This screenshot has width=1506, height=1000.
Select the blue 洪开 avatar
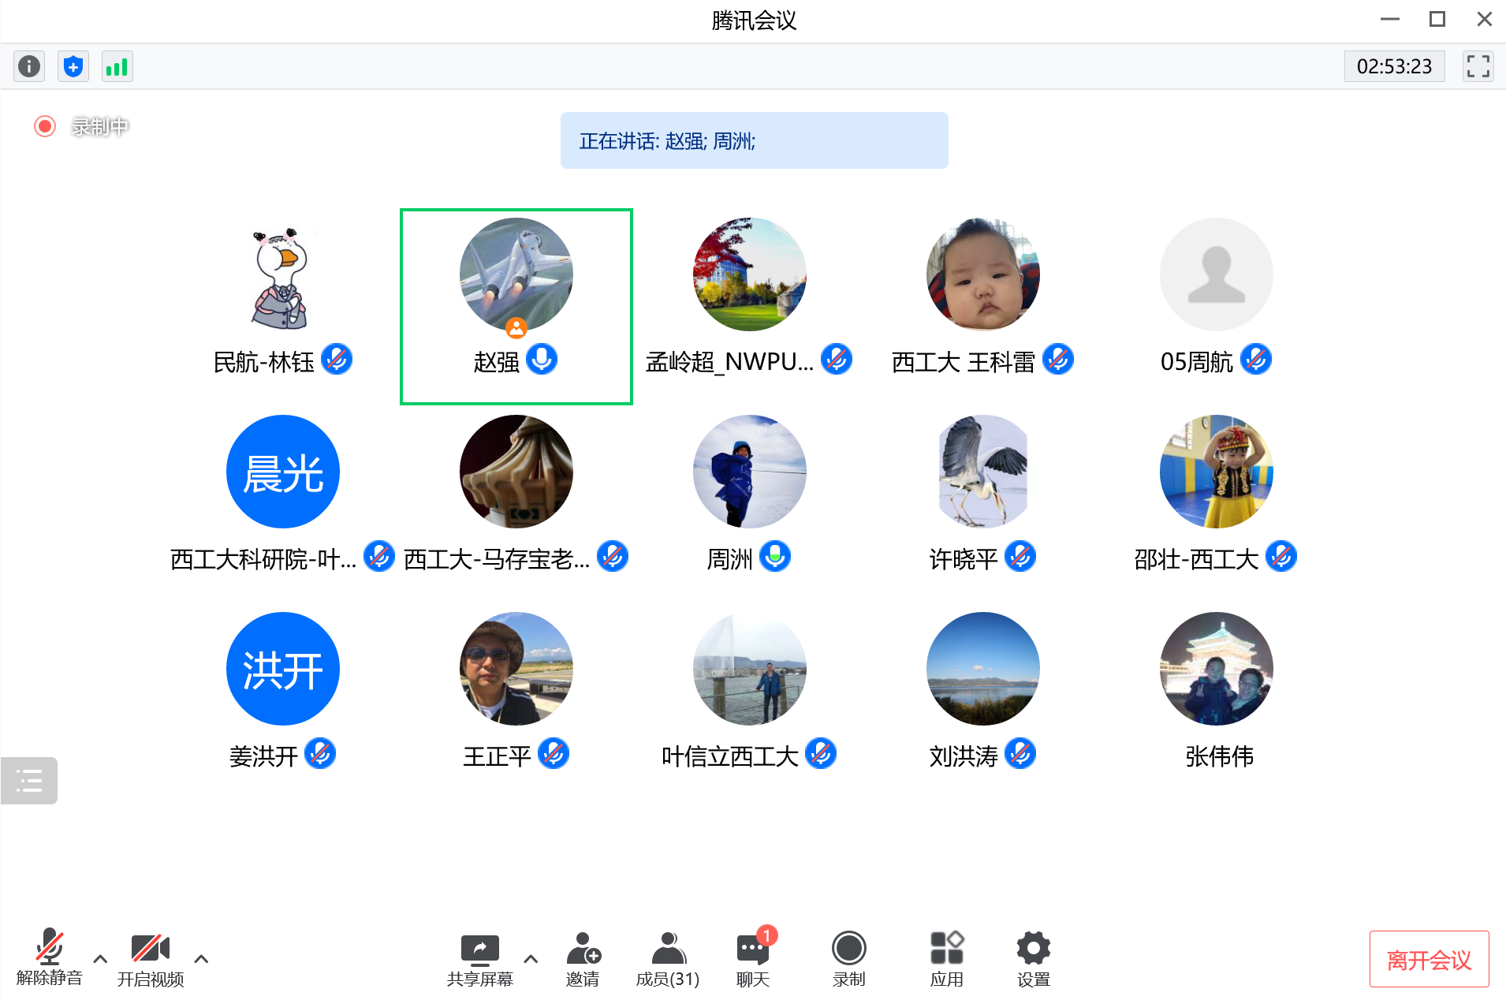(x=283, y=669)
